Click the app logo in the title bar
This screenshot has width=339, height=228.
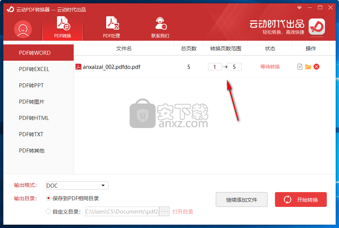pyautogui.click(x=10, y=10)
